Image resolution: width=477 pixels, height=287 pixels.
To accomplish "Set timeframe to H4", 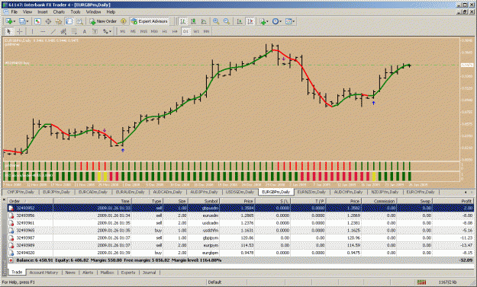I will point(175,31).
